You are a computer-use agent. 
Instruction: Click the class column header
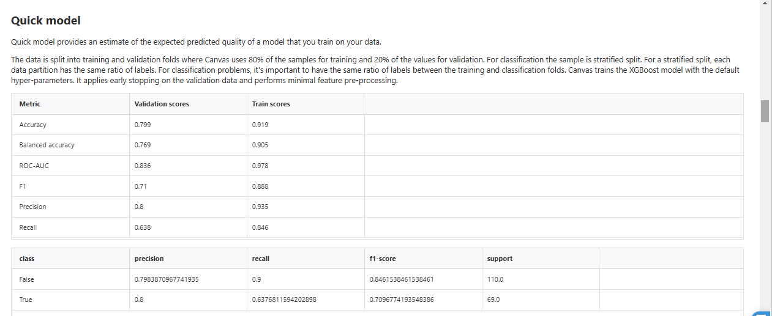point(27,259)
